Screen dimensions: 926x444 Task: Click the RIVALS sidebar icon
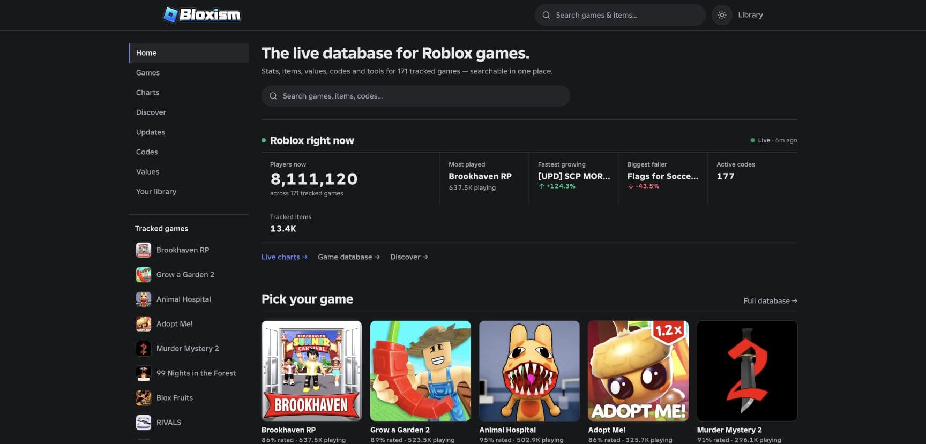[144, 423]
